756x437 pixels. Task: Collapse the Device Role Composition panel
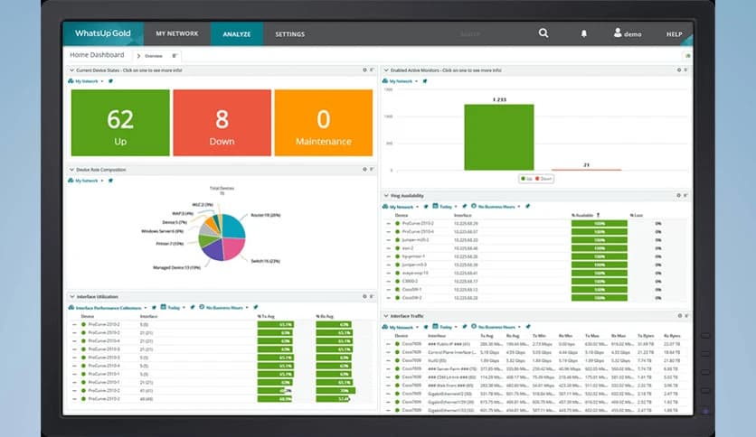71,169
